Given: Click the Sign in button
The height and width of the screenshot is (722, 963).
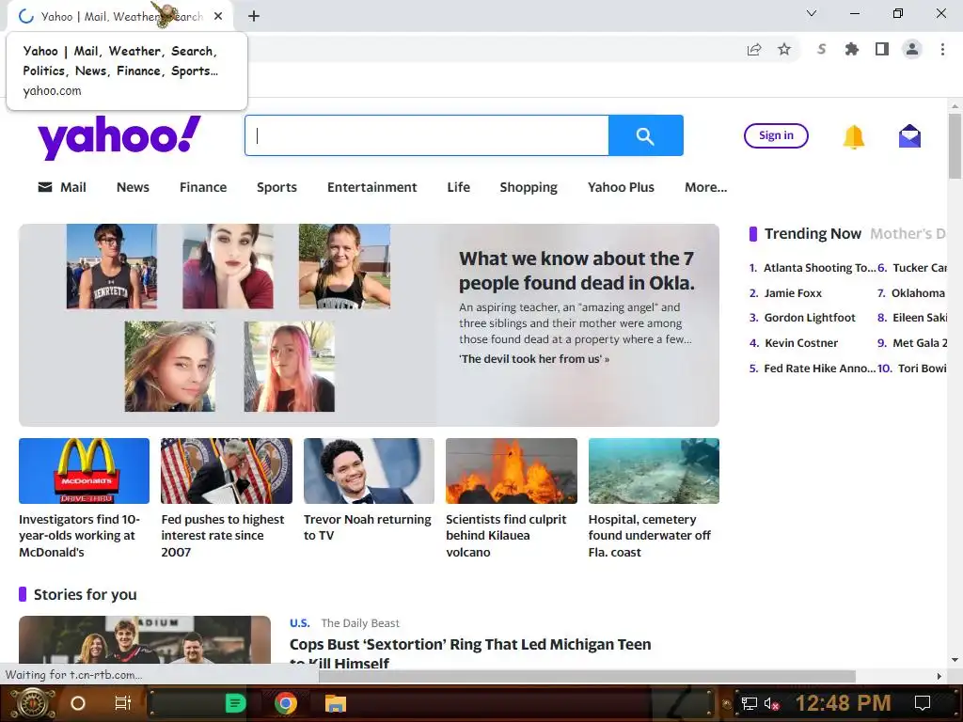Looking at the screenshot, I should coord(776,135).
